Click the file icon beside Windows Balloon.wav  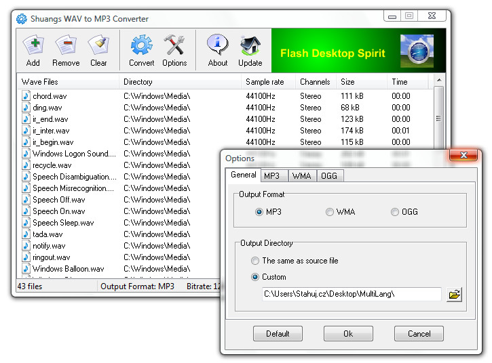[x=26, y=269]
